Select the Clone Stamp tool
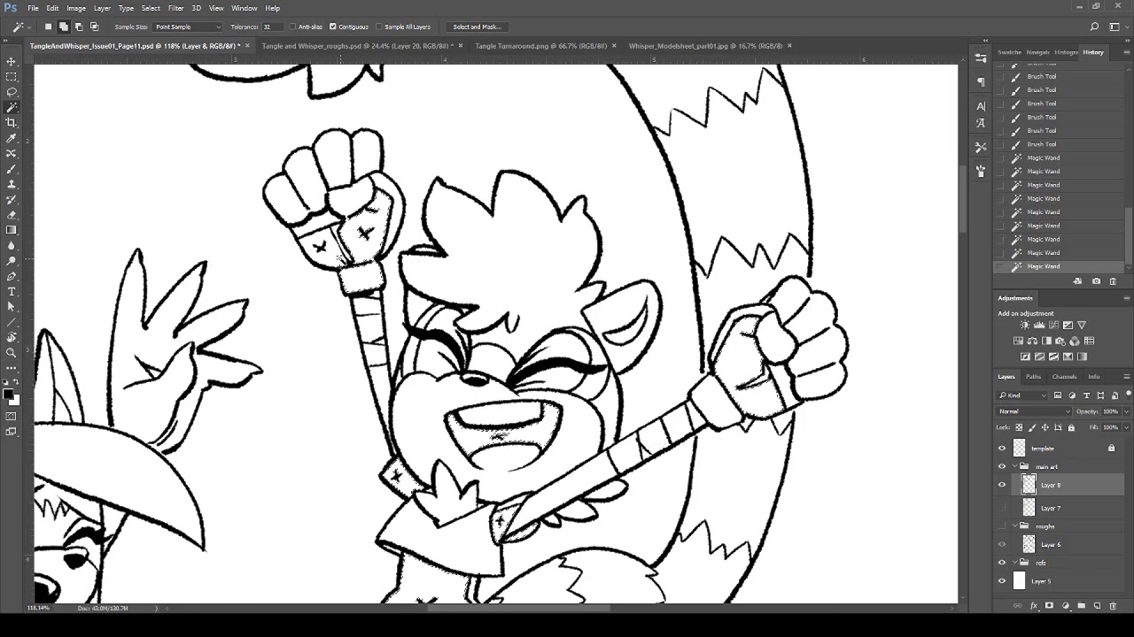The height and width of the screenshot is (637, 1134). [x=12, y=184]
